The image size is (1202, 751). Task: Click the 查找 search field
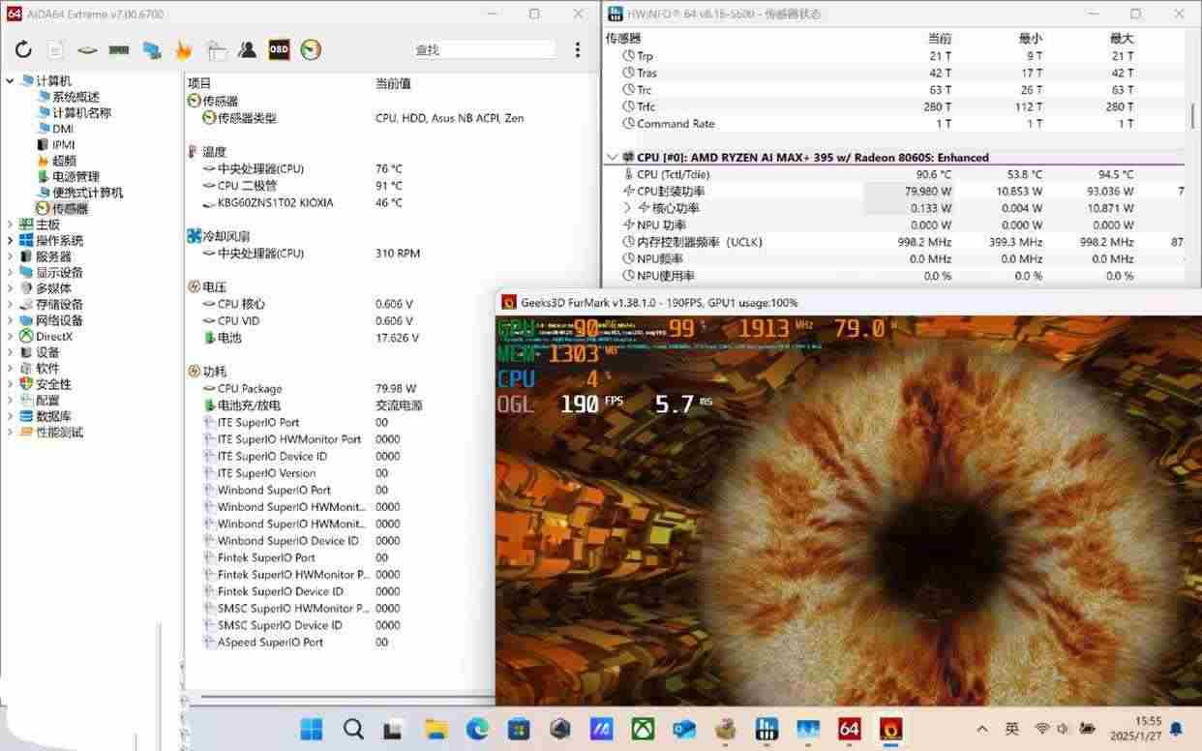[484, 50]
